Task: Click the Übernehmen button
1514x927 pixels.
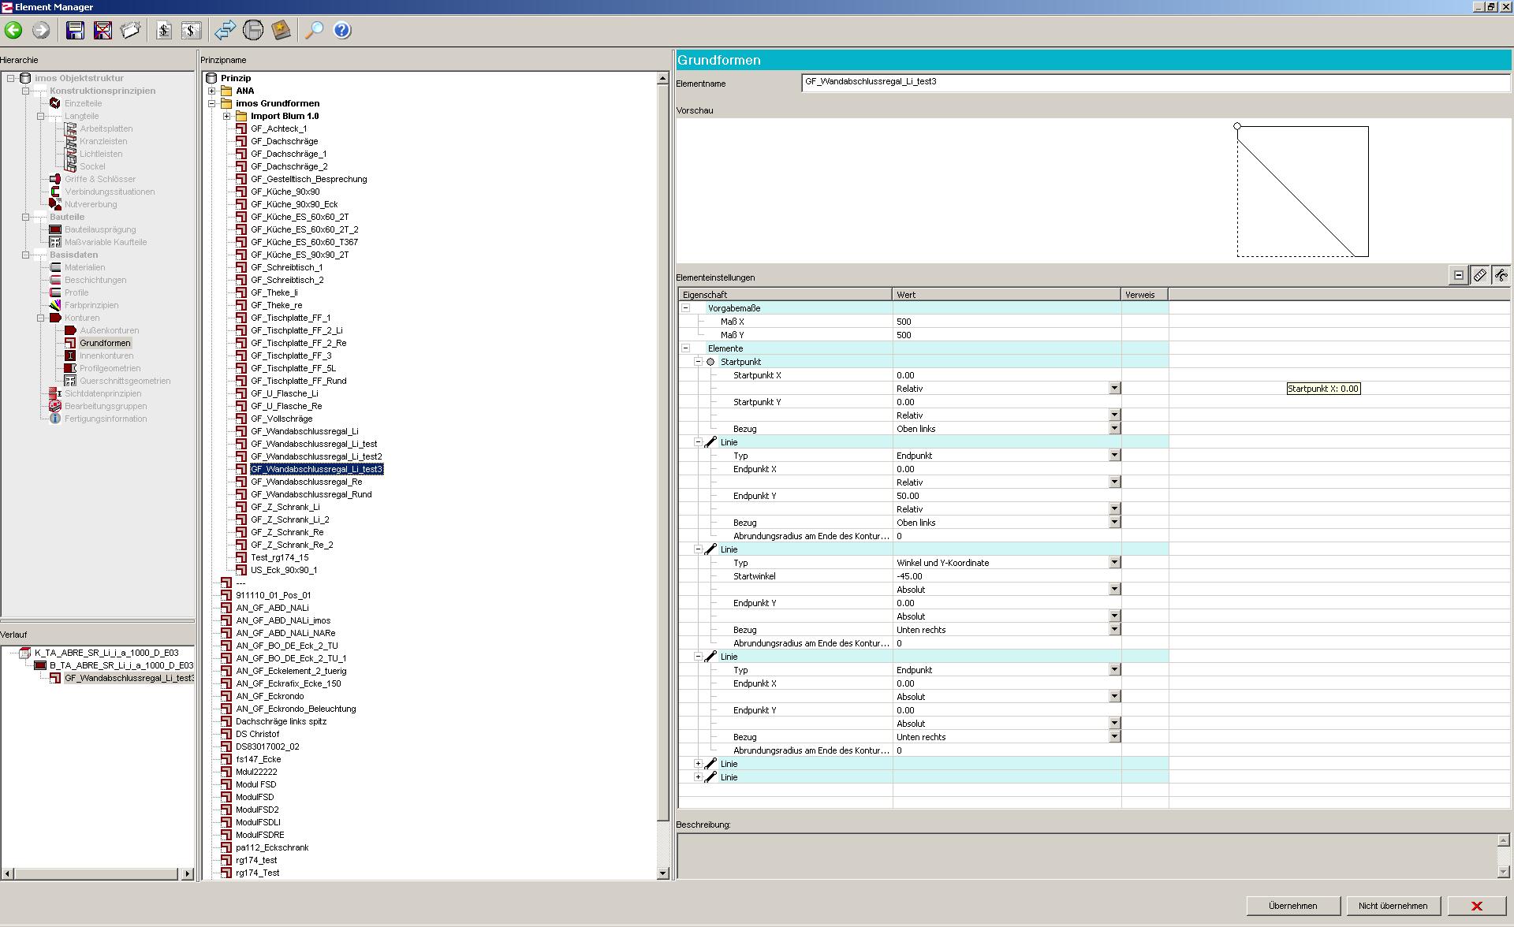Action: coord(1293,906)
